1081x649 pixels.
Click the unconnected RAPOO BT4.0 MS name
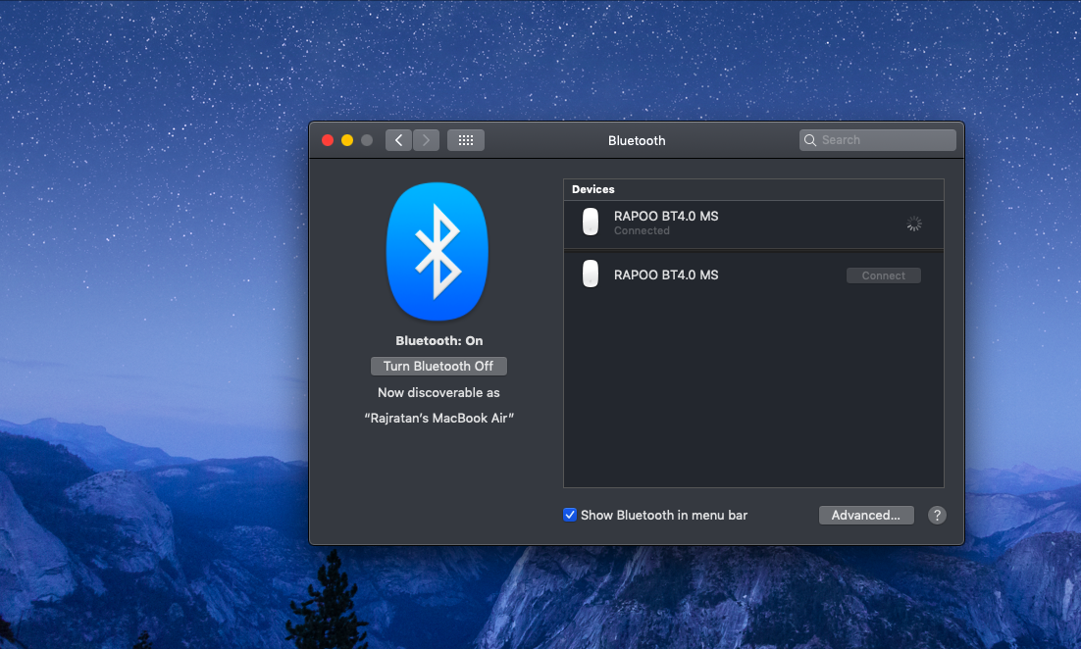pyautogui.click(x=666, y=275)
